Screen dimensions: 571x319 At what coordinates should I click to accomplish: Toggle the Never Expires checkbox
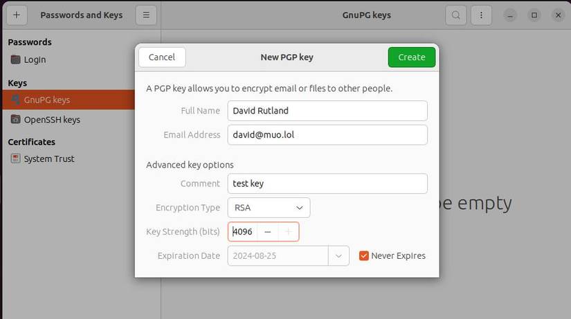click(x=364, y=255)
